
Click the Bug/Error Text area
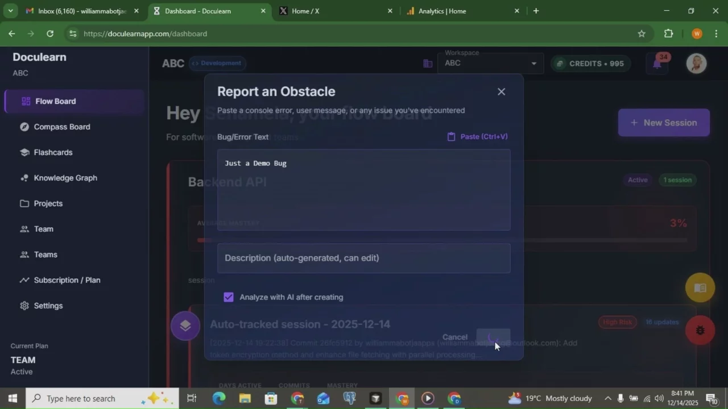click(363, 190)
